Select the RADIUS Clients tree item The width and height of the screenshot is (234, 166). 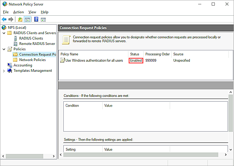click(x=31, y=38)
